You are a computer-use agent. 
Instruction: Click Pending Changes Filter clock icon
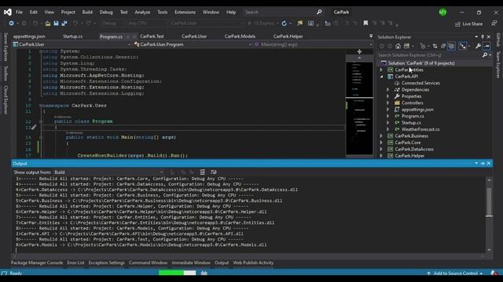pos(423,46)
